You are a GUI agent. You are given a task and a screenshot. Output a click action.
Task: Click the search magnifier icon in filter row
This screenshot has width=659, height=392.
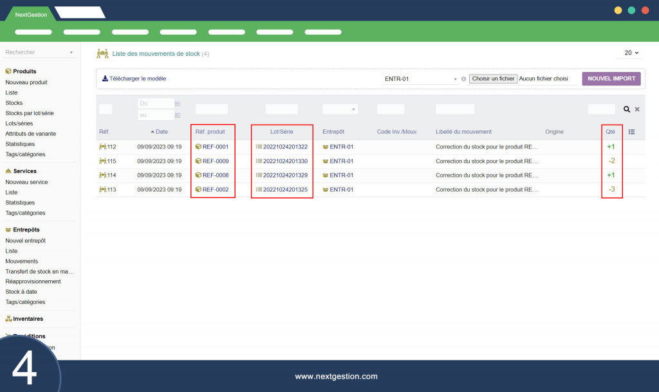pyautogui.click(x=627, y=110)
